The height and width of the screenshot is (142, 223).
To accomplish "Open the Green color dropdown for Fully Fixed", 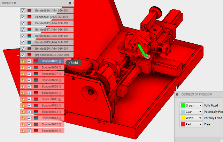I will pyautogui.click(x=200, y=105).
